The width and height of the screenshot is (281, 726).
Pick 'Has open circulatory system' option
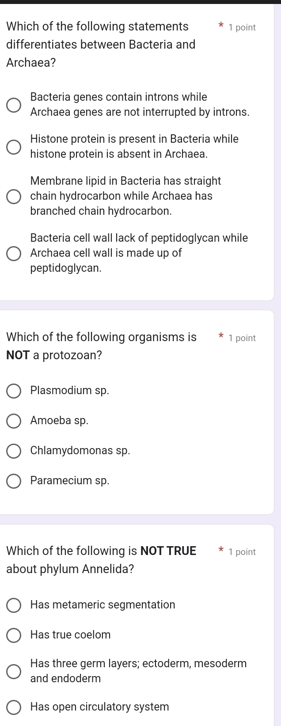pos(14,707)
